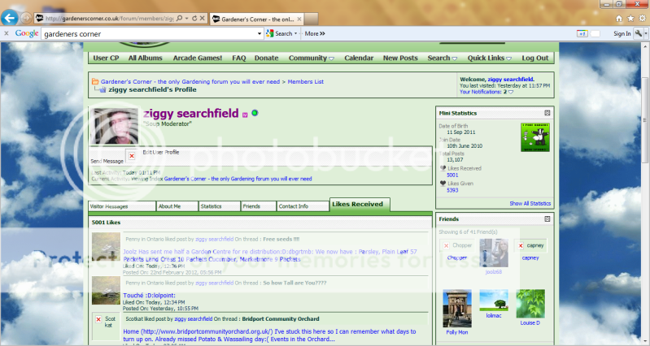The width and height of the screenshot is (650, 346).
Task: Switch to the Statistics profile tab
Action: [x=218, y=206]
